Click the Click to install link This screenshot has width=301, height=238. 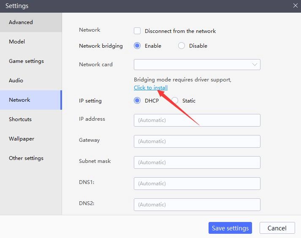[x=151, y=88]
